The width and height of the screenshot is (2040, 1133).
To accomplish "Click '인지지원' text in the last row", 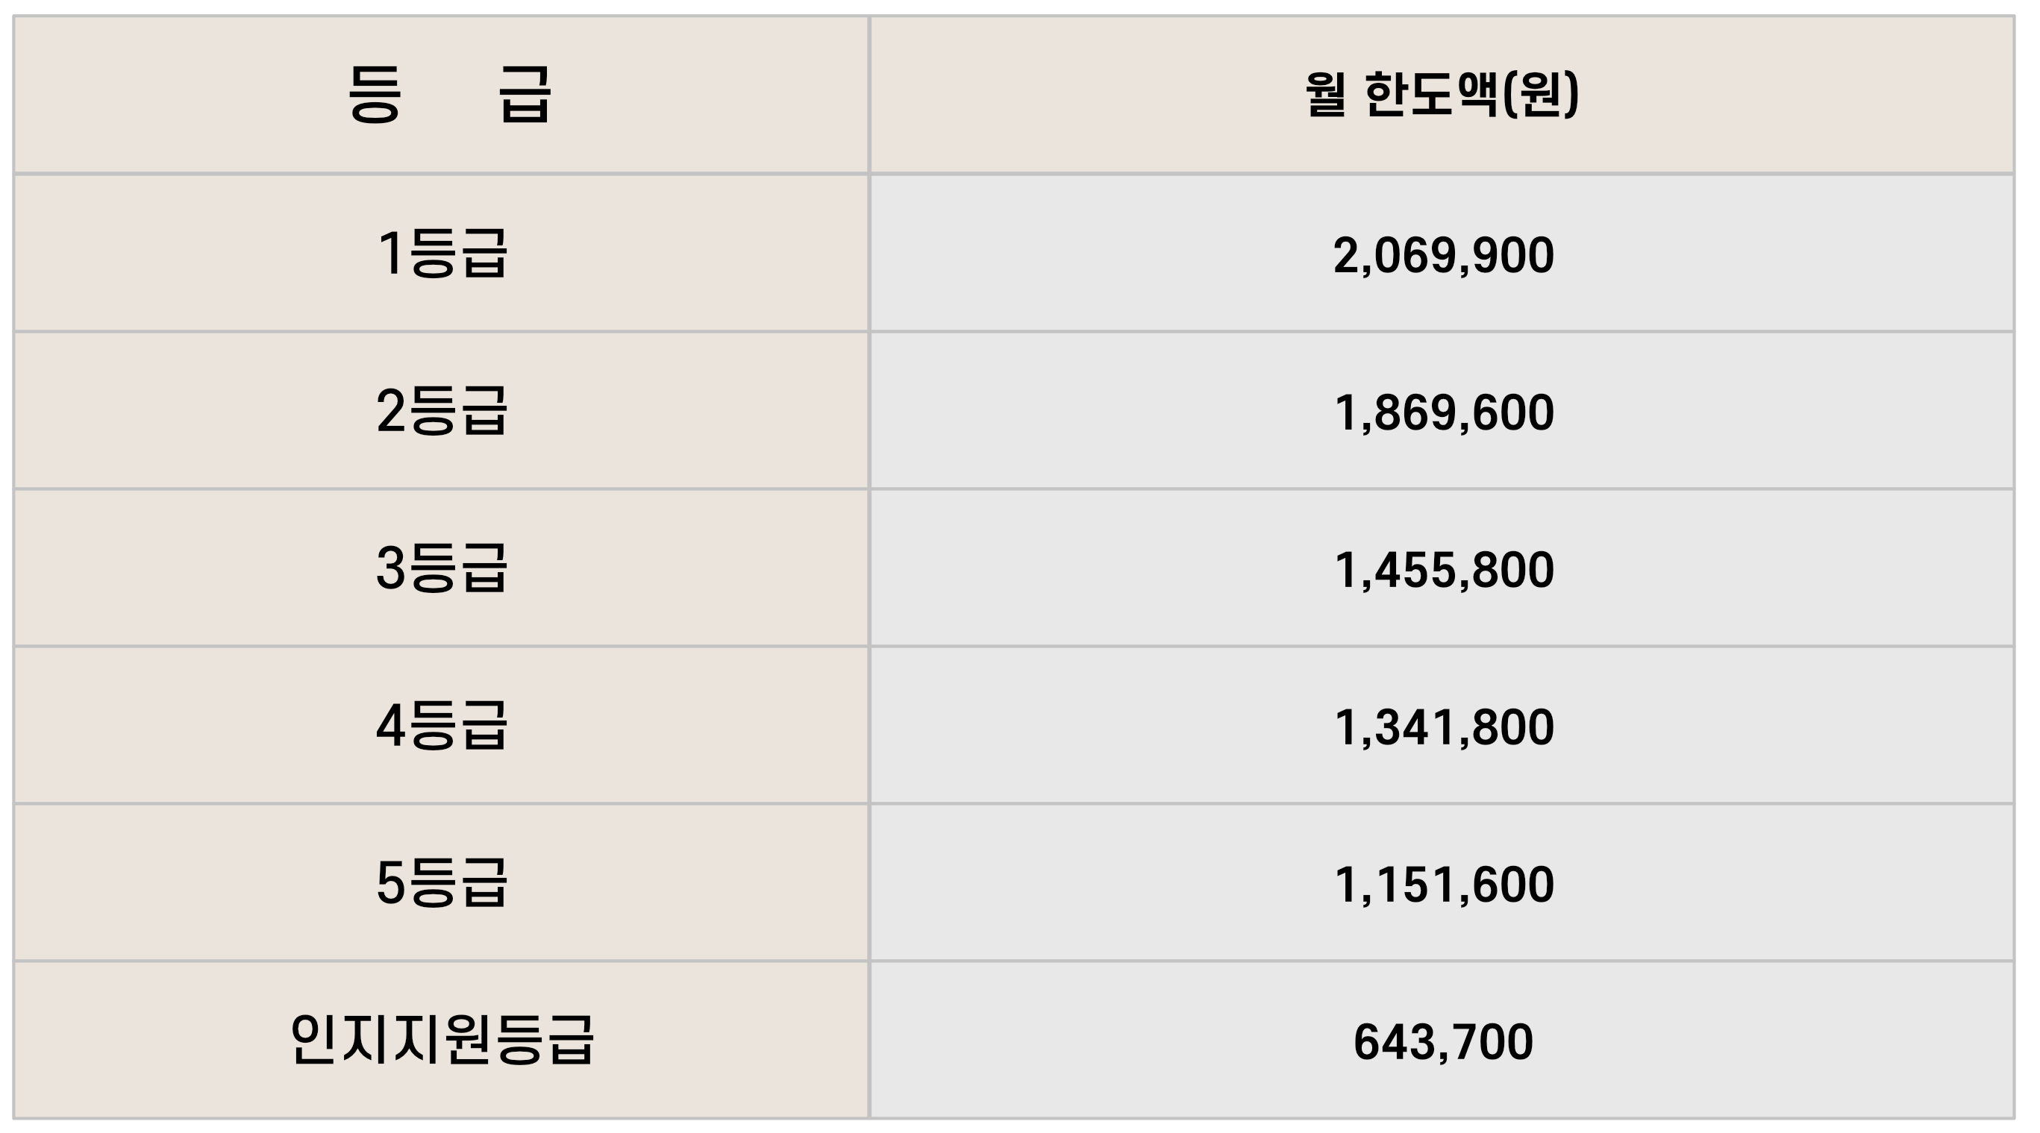I will pyautogui.click(x=391, y=1039).
